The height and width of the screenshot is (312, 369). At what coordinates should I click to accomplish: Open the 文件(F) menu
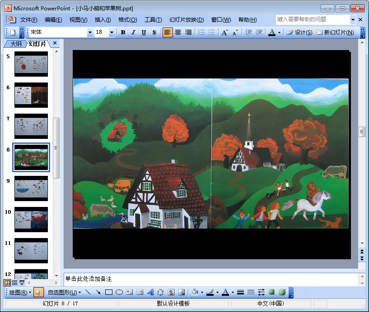click(x=28, y=20)
